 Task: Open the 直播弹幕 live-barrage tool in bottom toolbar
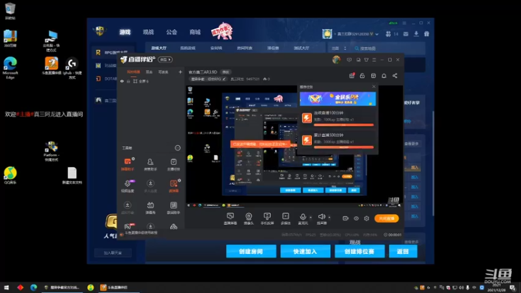click(x=230, y=219)
